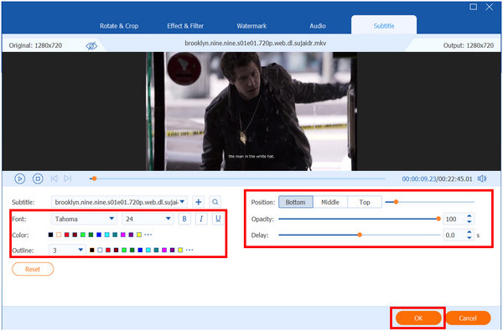Pick white font color swatch
Screen dimensions: 503x331
(59, 235)
